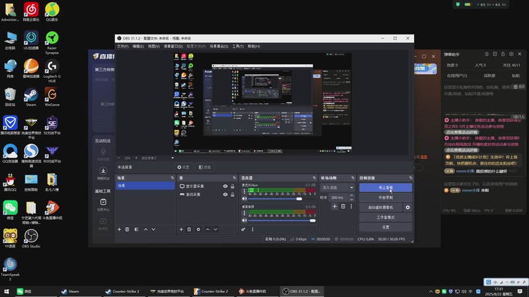Open UU accelerator desktop icon
This screenshot has height=297, width=529.
pyautogui.click(x=31, y=40)
